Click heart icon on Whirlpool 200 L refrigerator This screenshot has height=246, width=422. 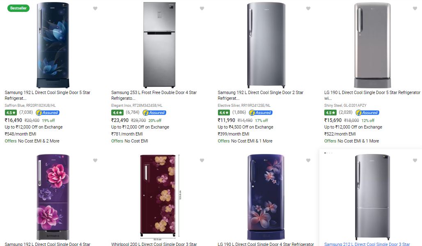point(202,161)
